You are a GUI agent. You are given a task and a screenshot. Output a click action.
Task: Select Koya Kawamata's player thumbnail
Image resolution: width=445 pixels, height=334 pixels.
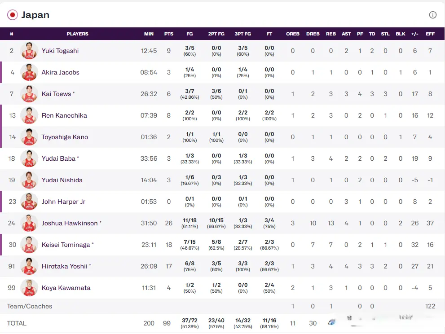29,288
